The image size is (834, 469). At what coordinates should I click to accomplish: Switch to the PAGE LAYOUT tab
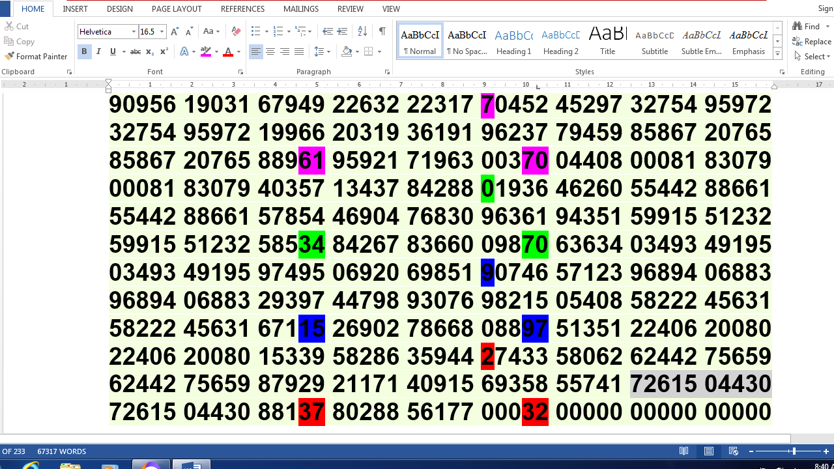click(x=177, y=9)
